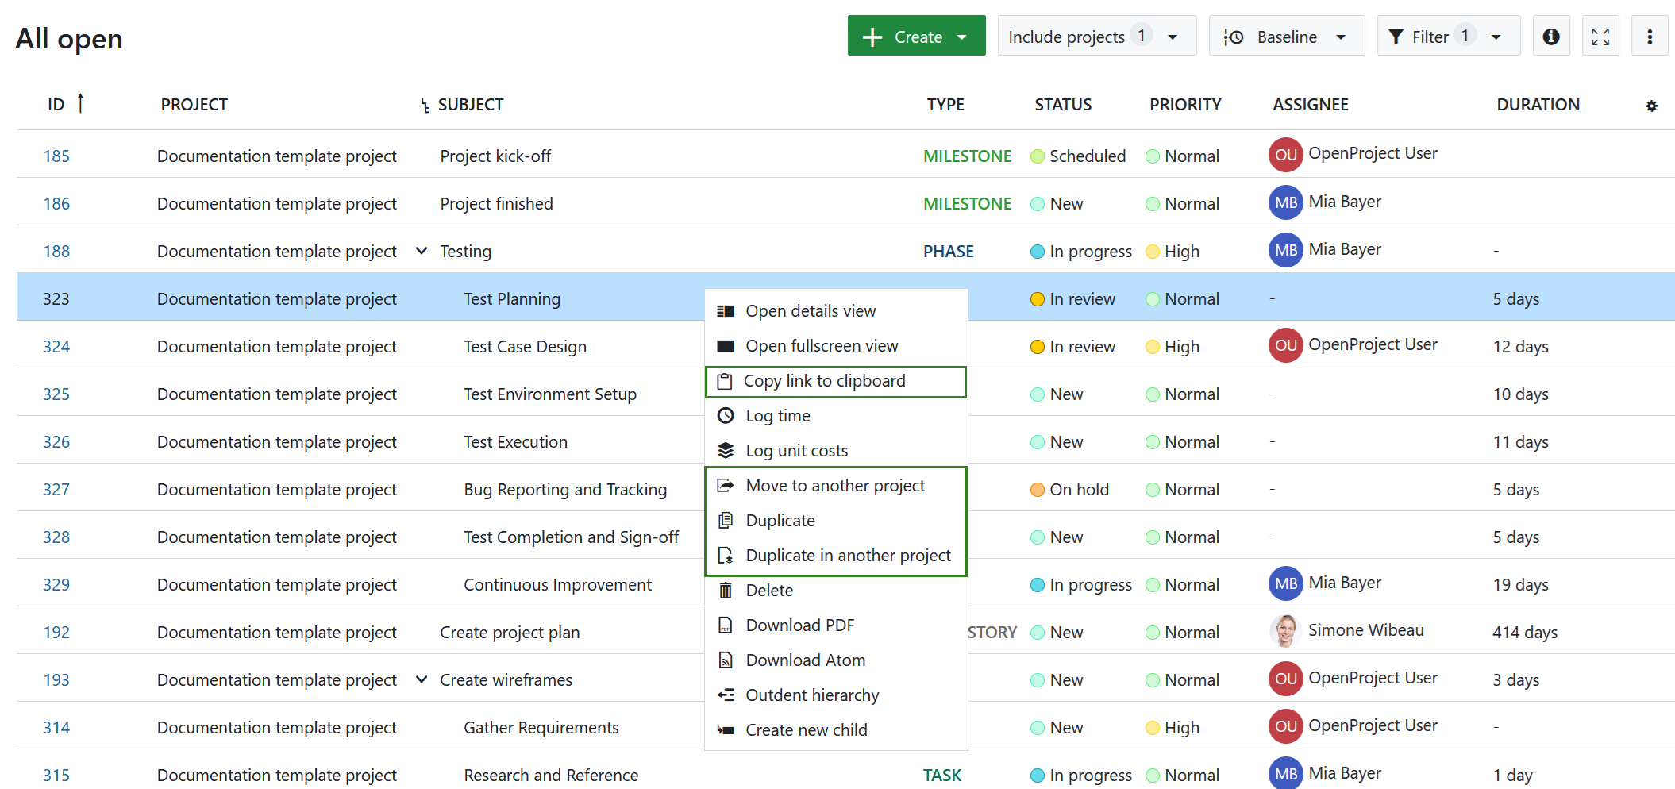Click "Copy link to clipboard" menu entry

tap(825, 380)
